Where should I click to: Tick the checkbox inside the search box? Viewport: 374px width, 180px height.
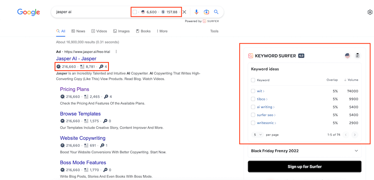pos(135,12)
